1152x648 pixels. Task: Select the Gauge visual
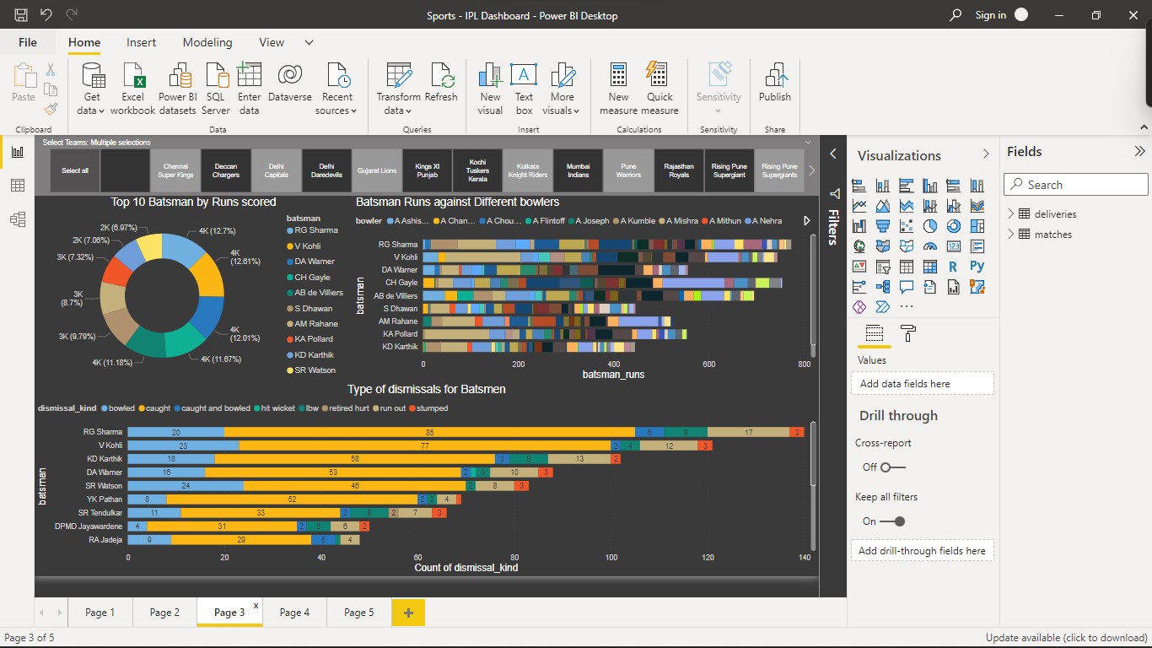tap(930, 246)
